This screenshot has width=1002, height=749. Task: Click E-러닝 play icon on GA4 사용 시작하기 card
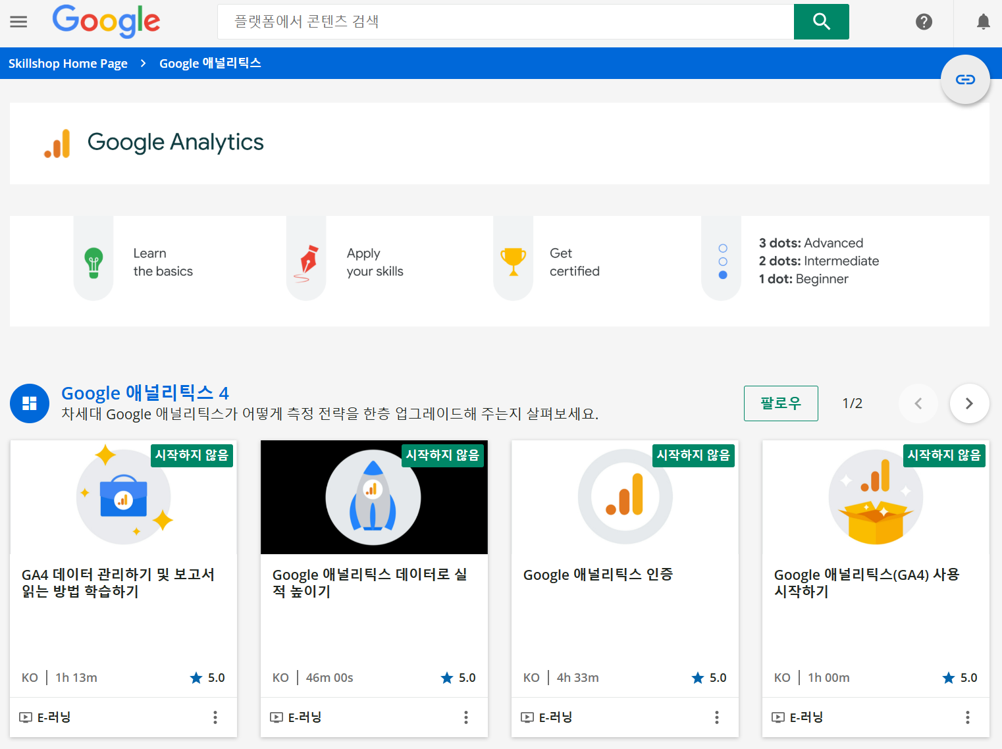coord(778,717)
